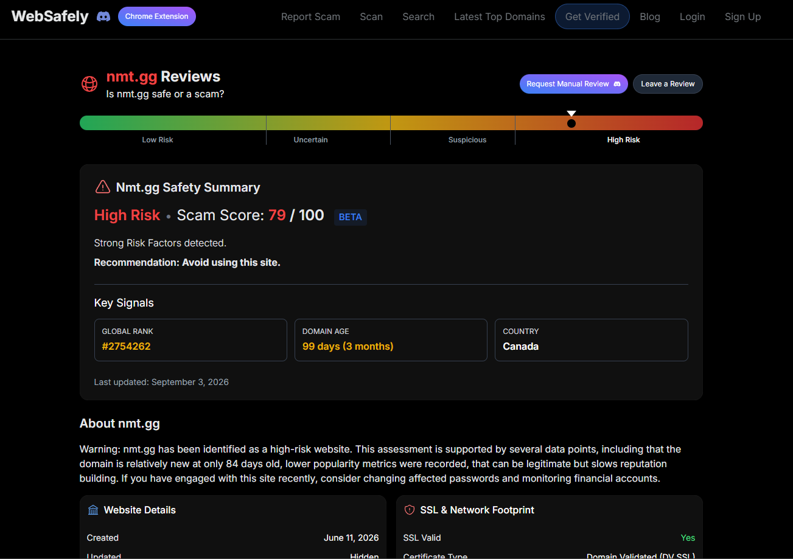Click the SSL Valid Yes value

click(688, 538)
